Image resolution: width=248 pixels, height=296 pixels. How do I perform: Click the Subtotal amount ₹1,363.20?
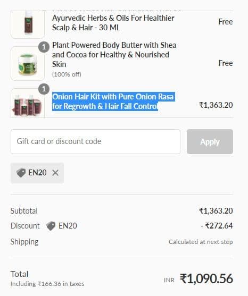pos(216,211)
